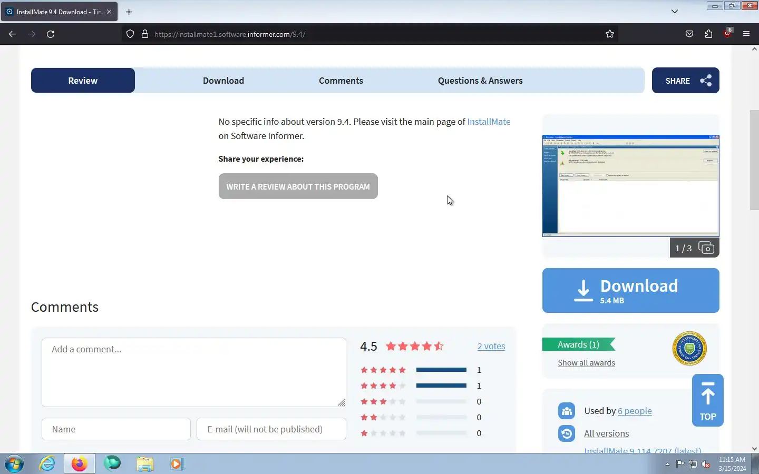Open the Firefox hamburger menu

click(746, 34)
